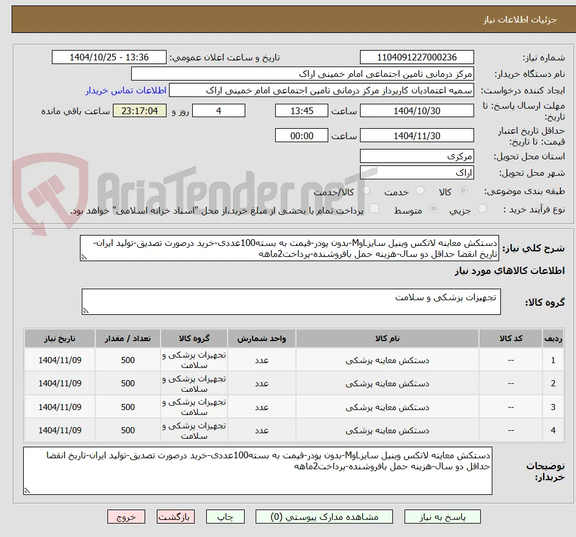
Task: Click unit عدد in row 4
Action: tap(262, 430)
